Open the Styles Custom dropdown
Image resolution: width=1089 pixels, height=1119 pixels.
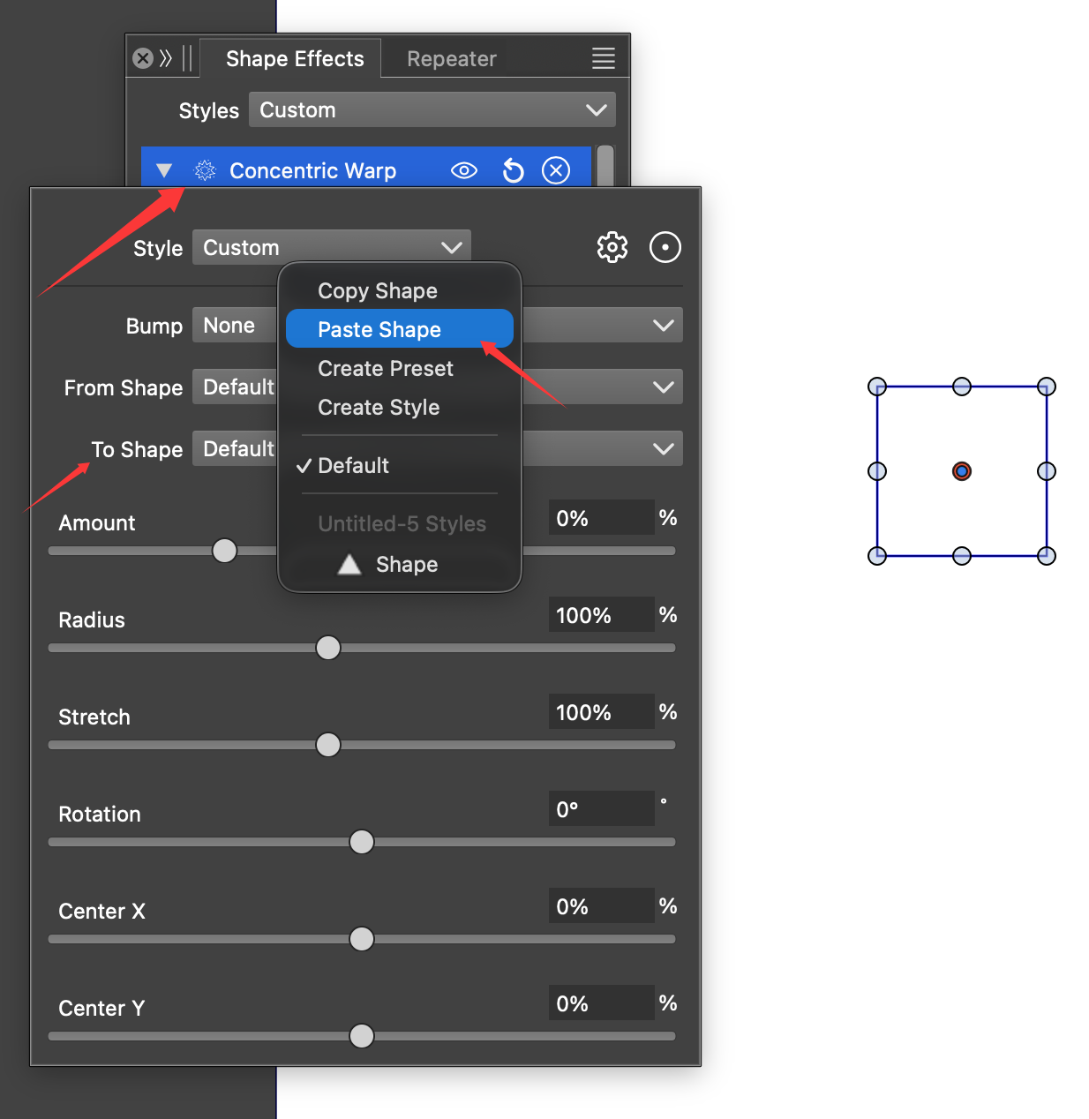click(432, 110)
